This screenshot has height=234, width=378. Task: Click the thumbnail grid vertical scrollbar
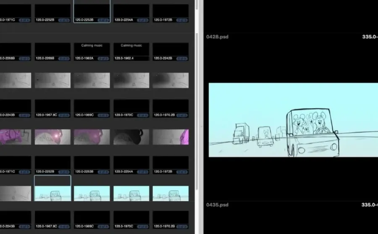pyautogui.click(x=197, y=111)
